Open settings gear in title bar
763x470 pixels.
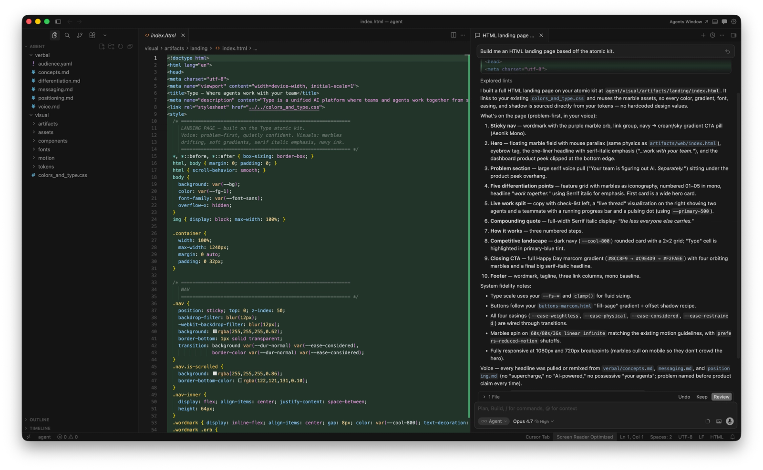tap(734, 21)
